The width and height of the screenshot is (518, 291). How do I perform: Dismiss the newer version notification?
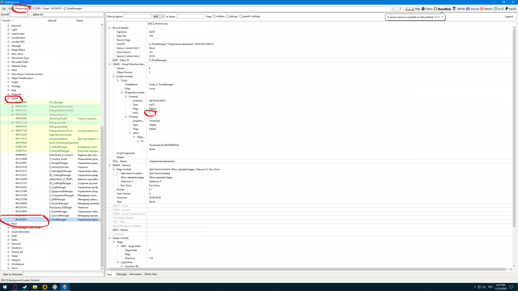[442, 17]
